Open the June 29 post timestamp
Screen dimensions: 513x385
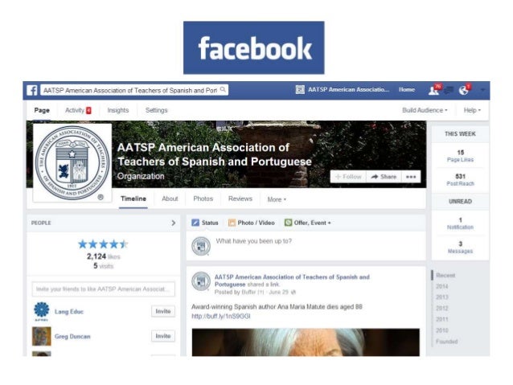click(x=279, y=292)
